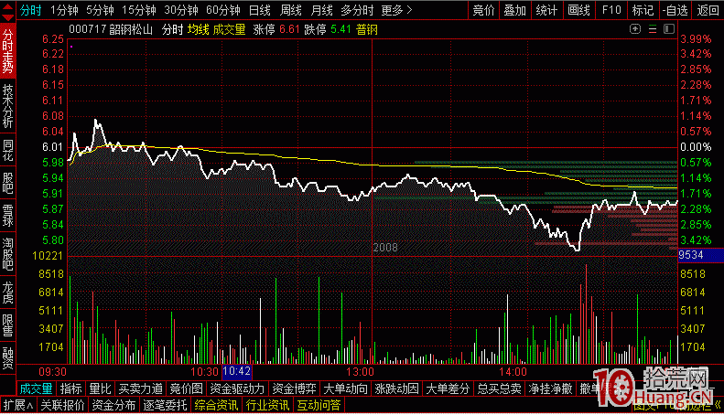This screenshot has height=415, width=724.
Task: Open the 资金分布 tab
Action: 113,405
